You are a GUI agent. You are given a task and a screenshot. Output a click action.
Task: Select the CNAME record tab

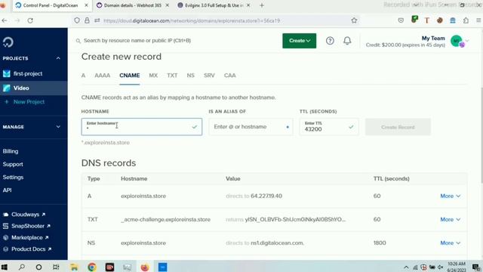(x=130, y=76)
